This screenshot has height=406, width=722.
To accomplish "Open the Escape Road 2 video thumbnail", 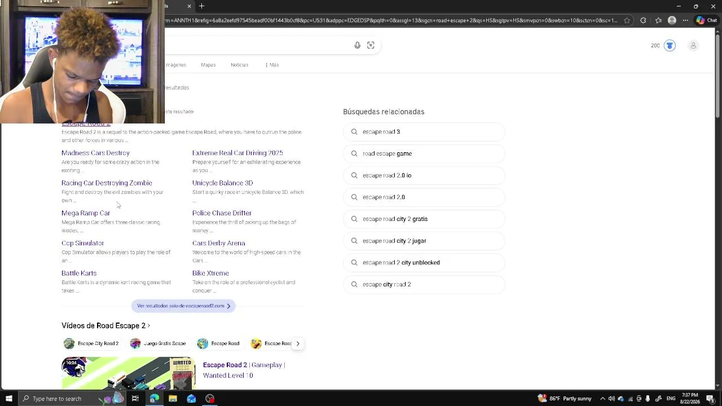I will 129,373.
